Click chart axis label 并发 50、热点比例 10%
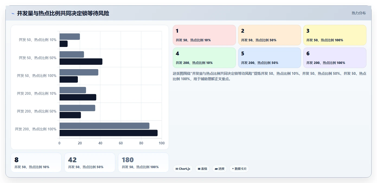Image resolution: width=377 pixels, height=183 pixels. pos(37,40)
